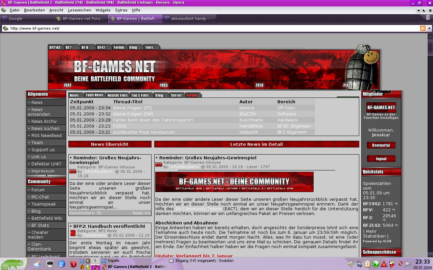Screen dimensions: 433x270
Task: Expand the address bar history dropdown
Action: pos(429,28)
